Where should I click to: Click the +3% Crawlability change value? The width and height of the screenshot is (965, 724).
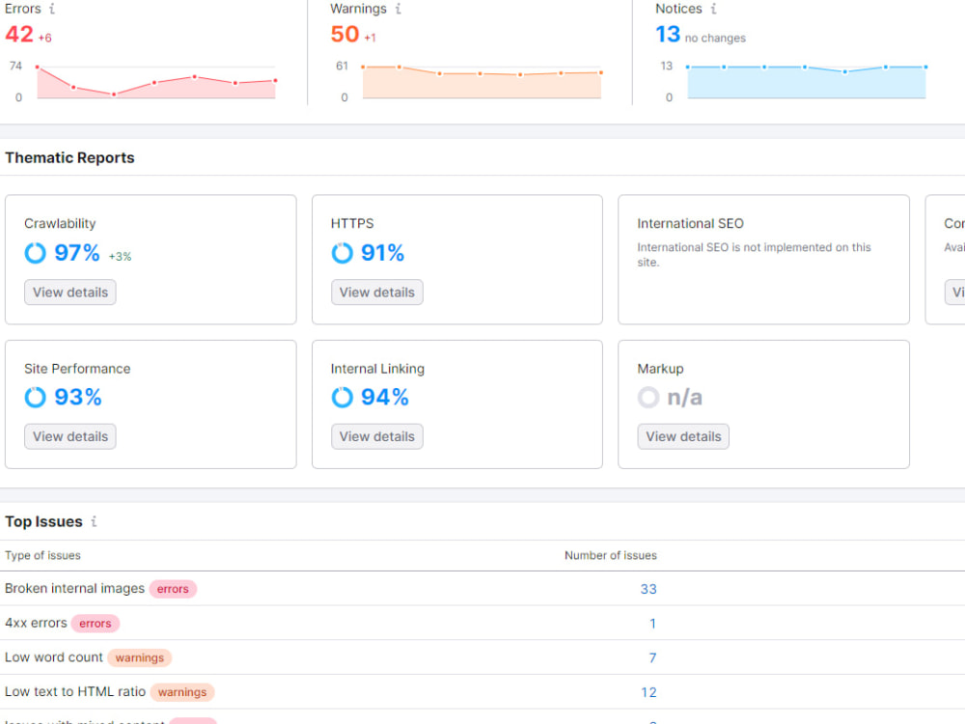[120, 257]
